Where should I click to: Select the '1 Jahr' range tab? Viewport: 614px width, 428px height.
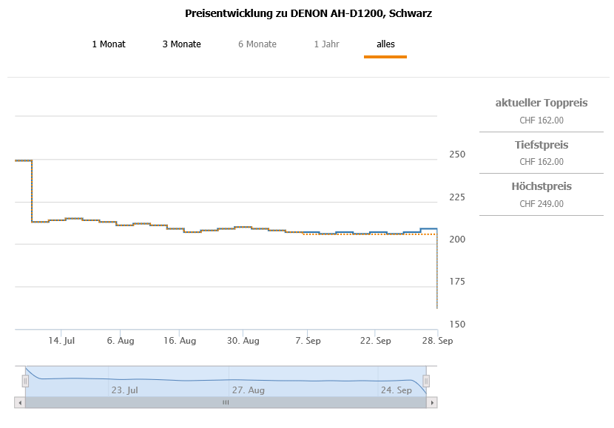[x=326, y=44]
